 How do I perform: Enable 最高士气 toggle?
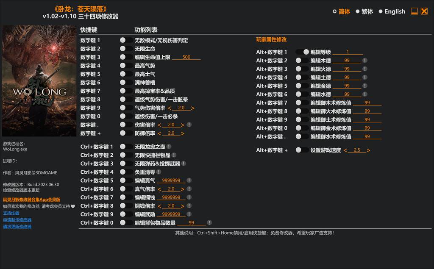click(x=126, y=74)
